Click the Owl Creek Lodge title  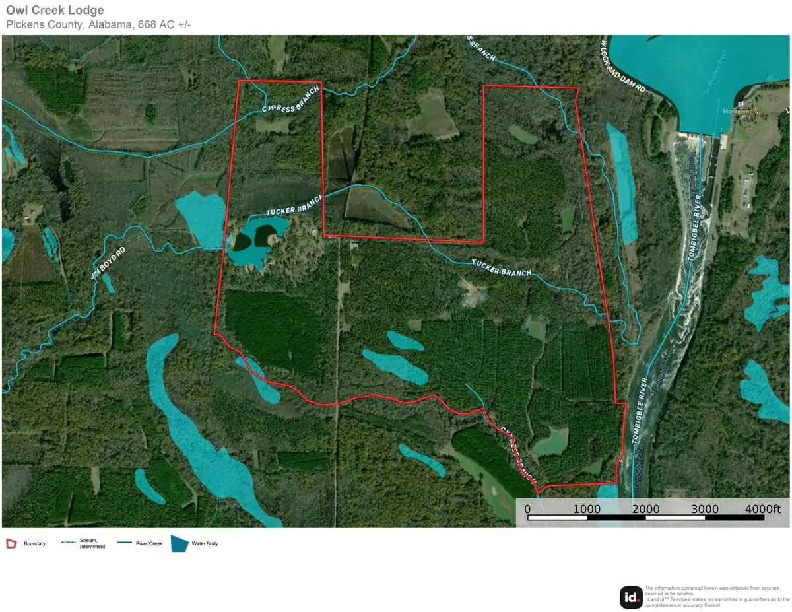[55, 11]
